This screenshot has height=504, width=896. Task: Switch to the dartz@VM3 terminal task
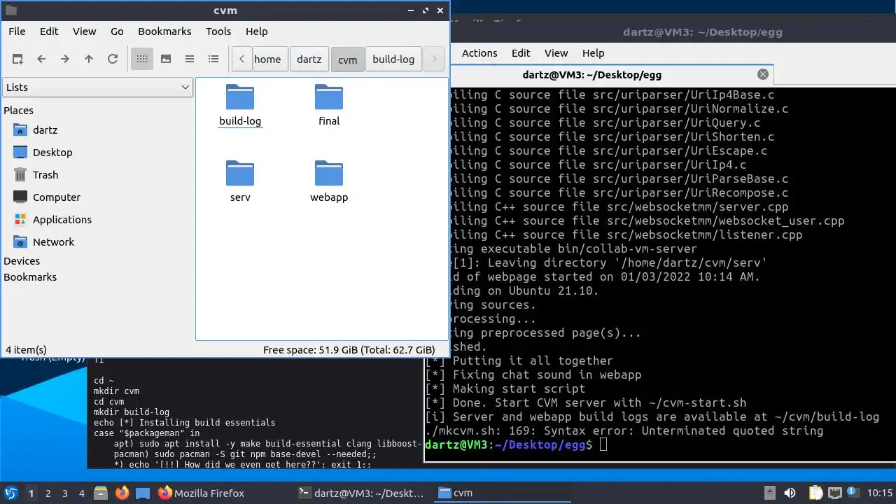coord(362,493)
